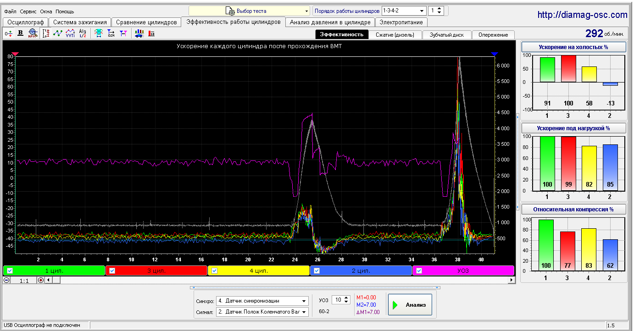
Task: Click the marker-to-1234 cylinder icon
Action: click(111, 33)
